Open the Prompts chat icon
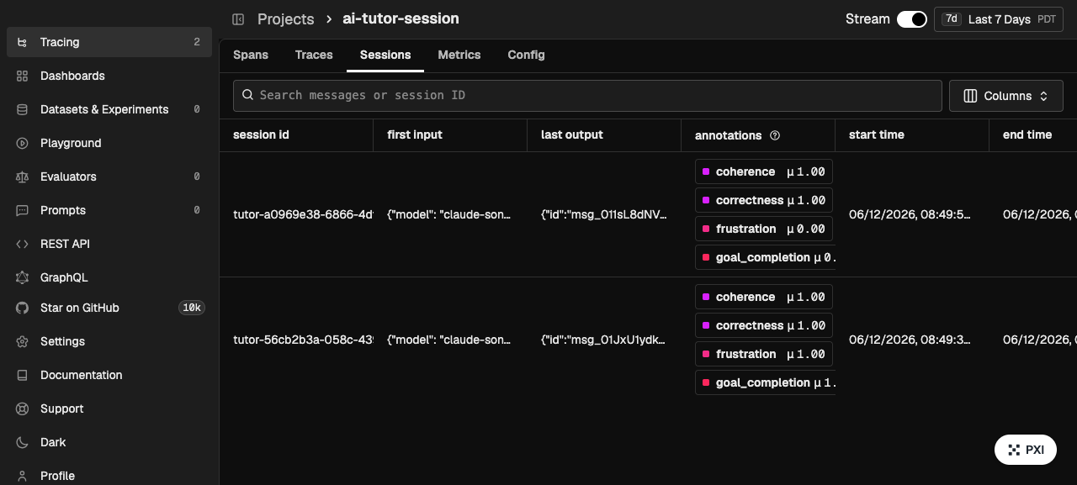The image size is (1077, 485). point(23,210)
